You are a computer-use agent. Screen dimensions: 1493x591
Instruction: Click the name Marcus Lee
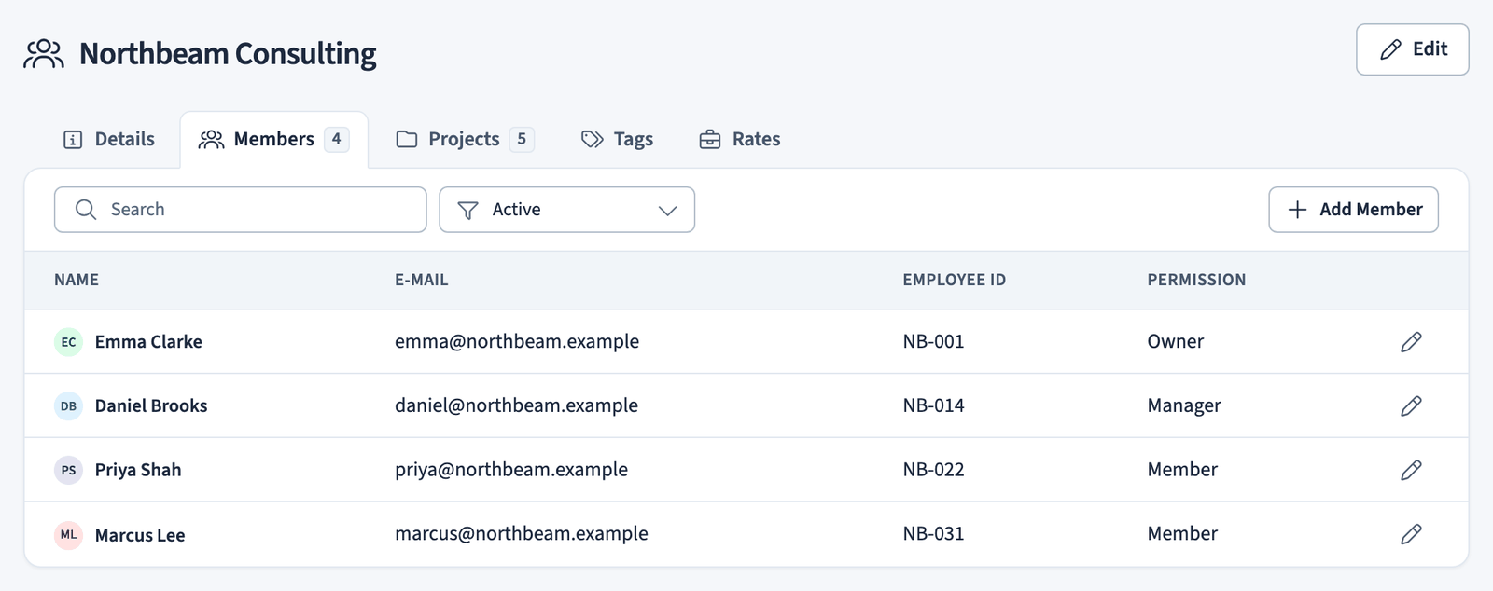coord(140,535)
